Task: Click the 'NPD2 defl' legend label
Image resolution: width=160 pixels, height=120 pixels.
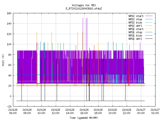Action: 135,26
